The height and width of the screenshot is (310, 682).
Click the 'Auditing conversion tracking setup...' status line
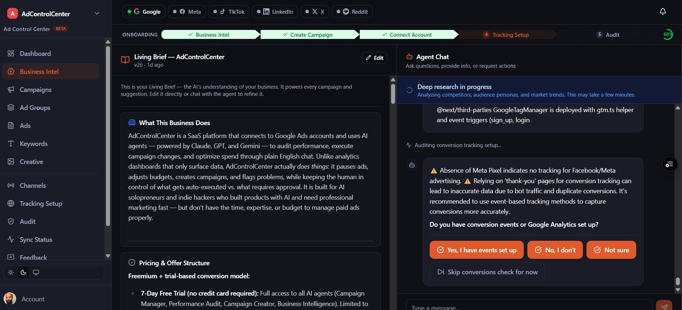[453, 145]
